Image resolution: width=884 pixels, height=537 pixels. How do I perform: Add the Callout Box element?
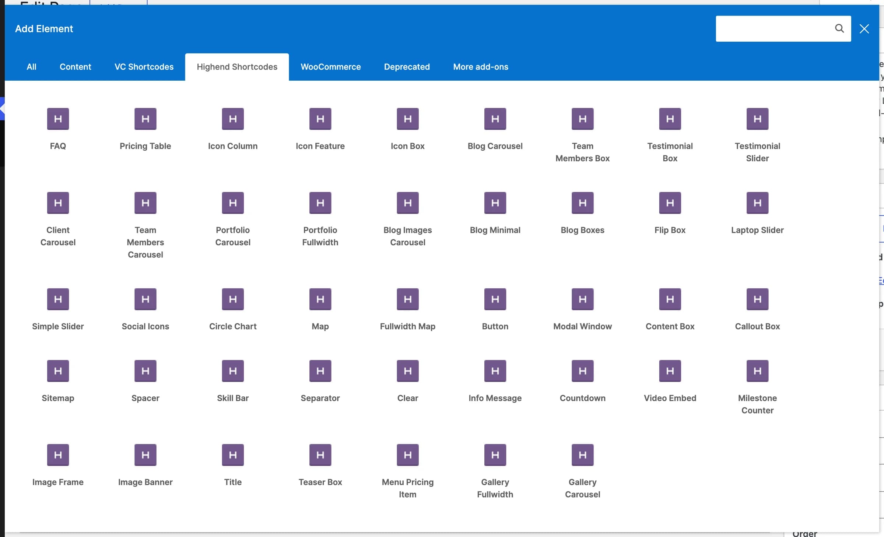pos(757,309)
